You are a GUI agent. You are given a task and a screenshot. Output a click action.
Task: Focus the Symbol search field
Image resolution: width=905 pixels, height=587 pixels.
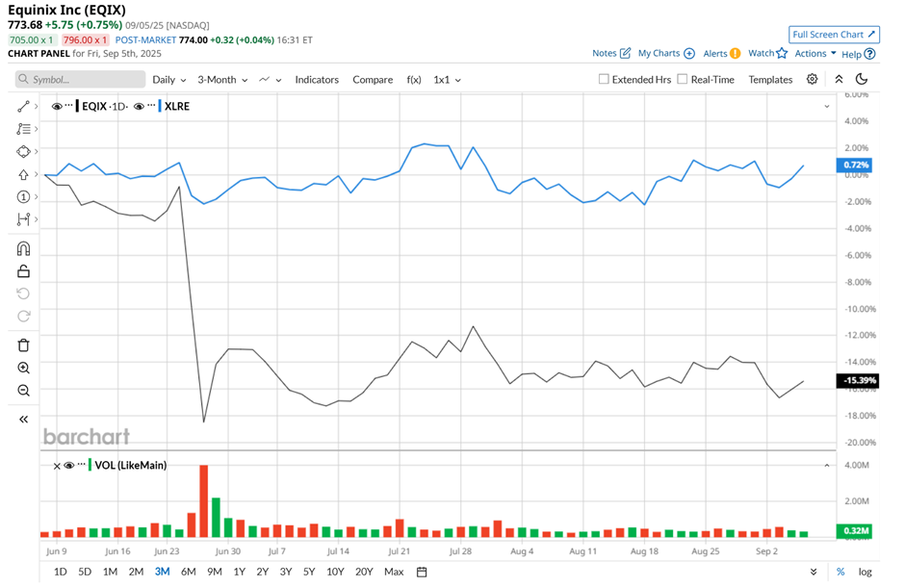pos(80,80)
